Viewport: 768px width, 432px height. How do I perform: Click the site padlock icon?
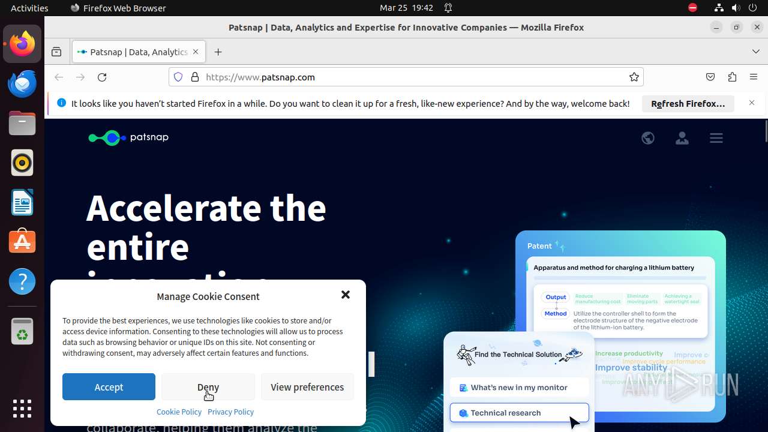194,77
